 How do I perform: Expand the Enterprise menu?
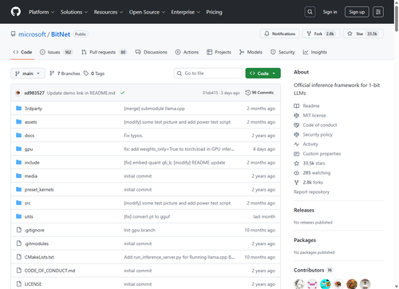[186, 12]
